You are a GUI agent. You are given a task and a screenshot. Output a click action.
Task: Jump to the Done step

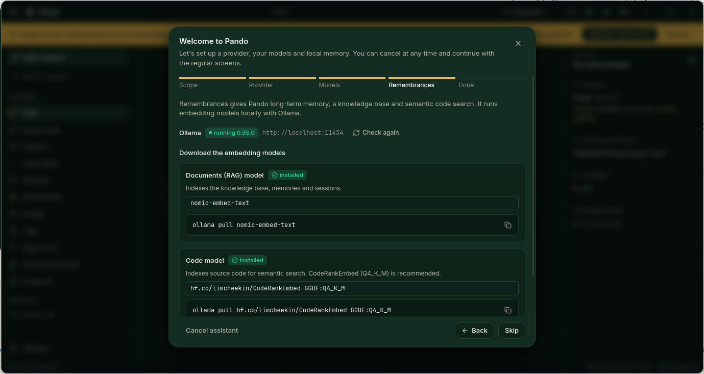click(491, 83)
